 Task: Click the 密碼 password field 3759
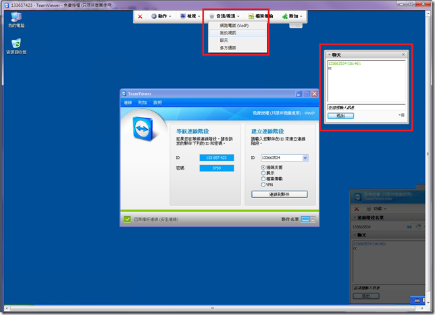(x=216, y=168)
